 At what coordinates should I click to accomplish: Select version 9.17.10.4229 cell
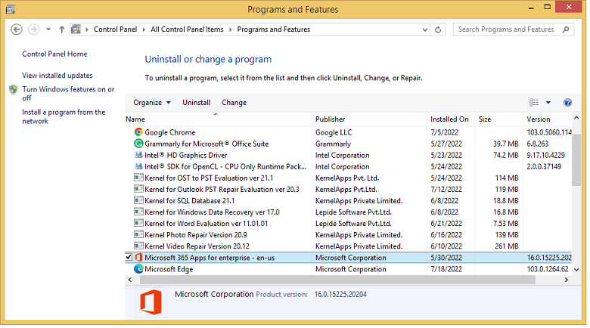pyautogui.click(x=545, y=155)
